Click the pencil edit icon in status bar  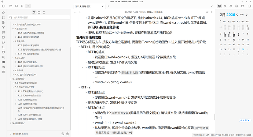coord(208,135)
